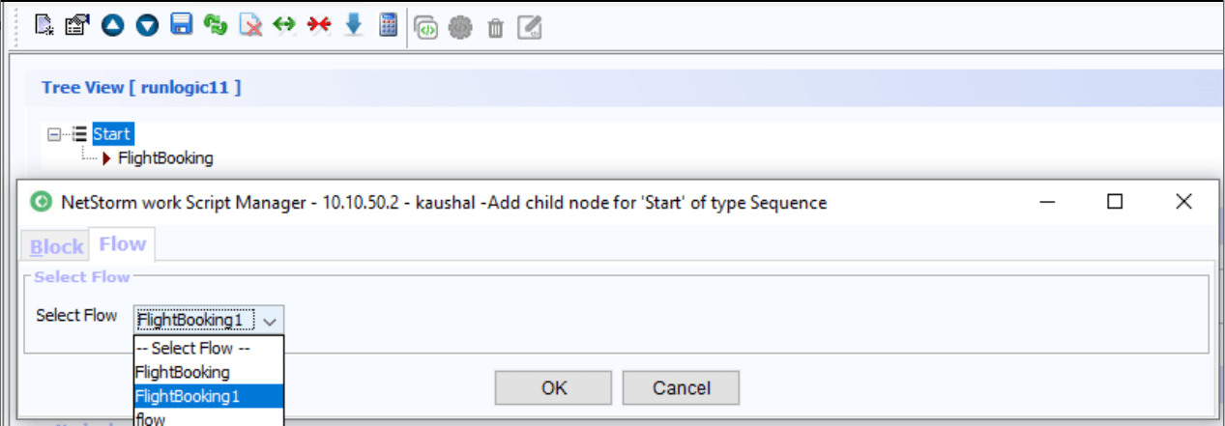The image size is (1225, 426).
Task: Expand all using green arrows icon
Action: coord(283,26)
